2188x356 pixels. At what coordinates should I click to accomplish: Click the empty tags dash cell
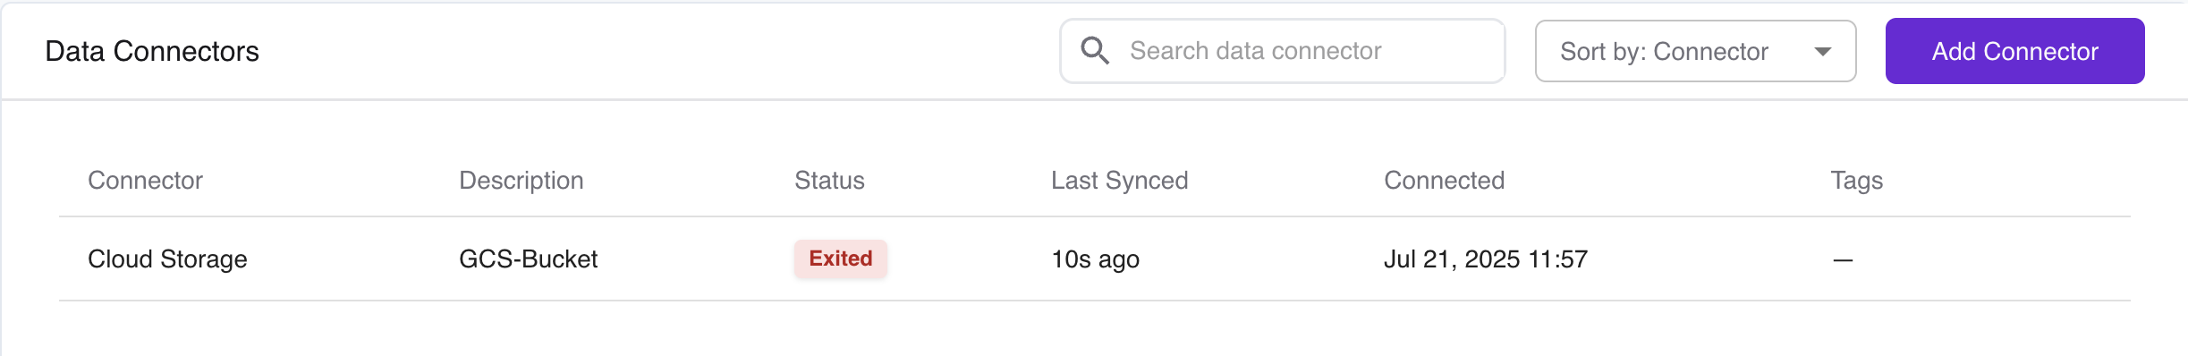coord(1843,260)
